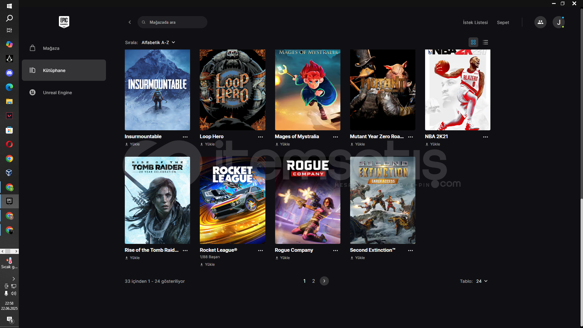The height and width of the screenshot is (328, 583).
Task: Open Loop Hero cover thumbnail
Action: [232, 90]
